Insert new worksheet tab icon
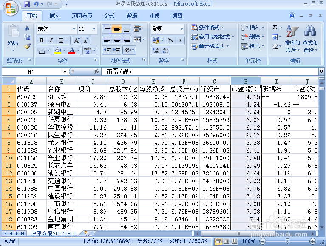 pyautogui.click(x=87, y=234)
